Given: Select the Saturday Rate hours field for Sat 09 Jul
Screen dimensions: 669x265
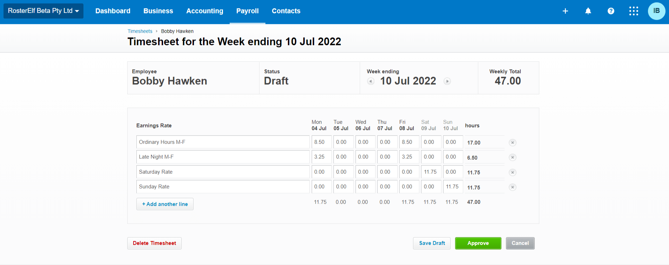Looking at the screenshot, I should pos(431,172).
